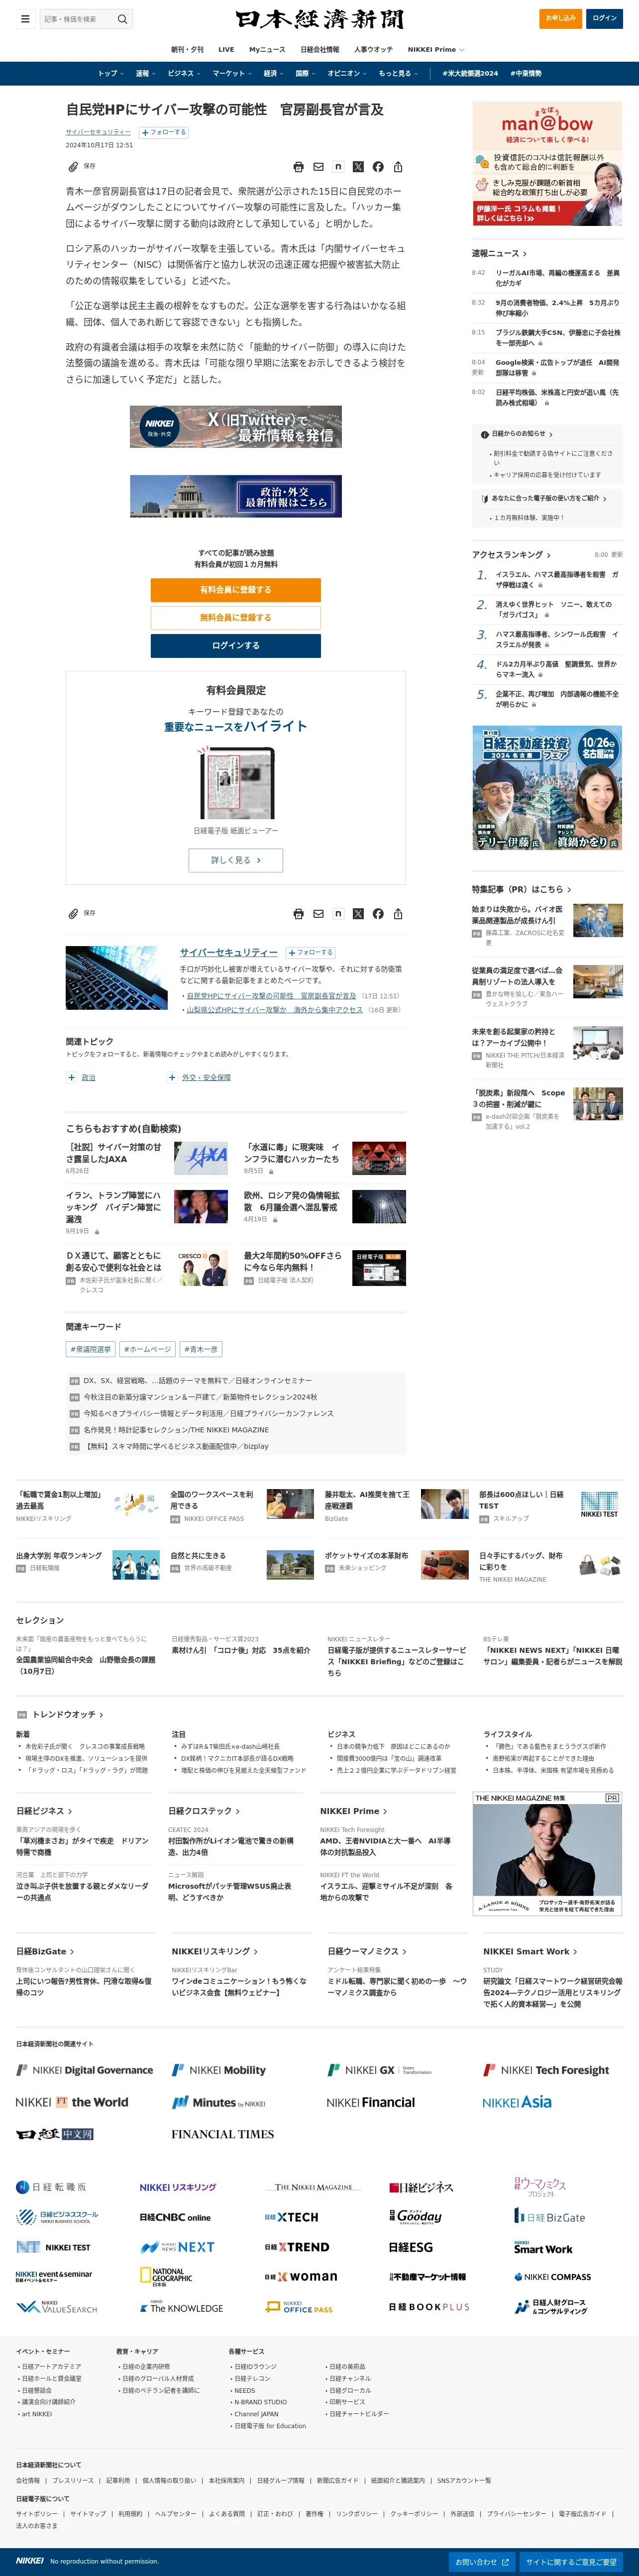Click the export share icon below member box
The image size is (639, 2576).
[x=398, y=913]
